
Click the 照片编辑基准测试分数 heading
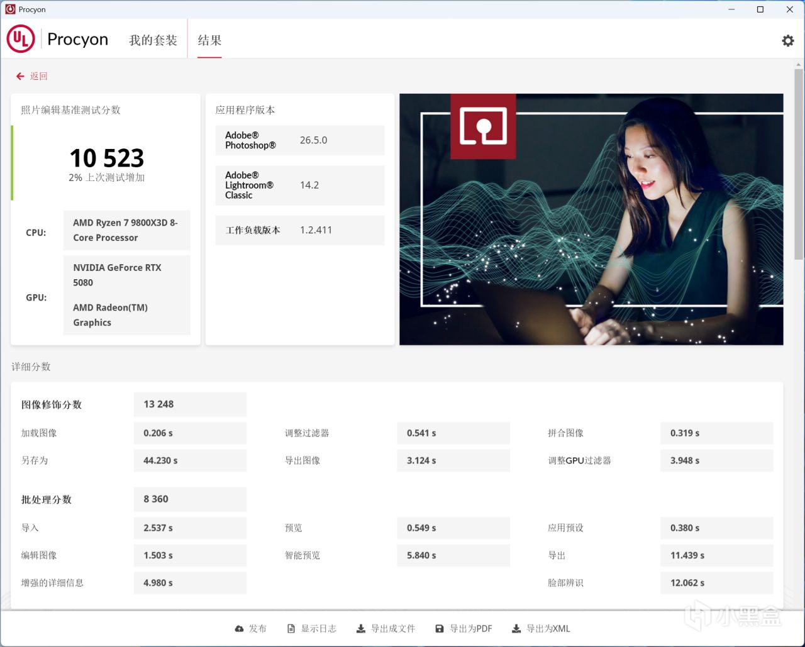pos(70,110)
